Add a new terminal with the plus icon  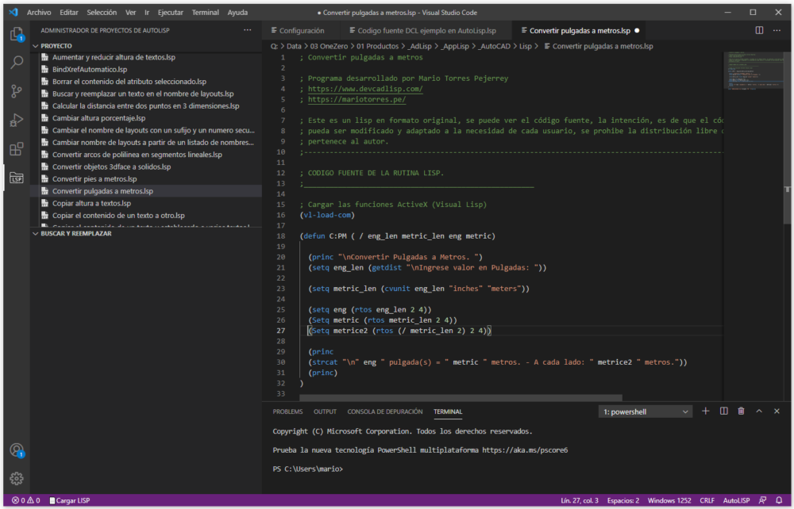pos(705,411)
